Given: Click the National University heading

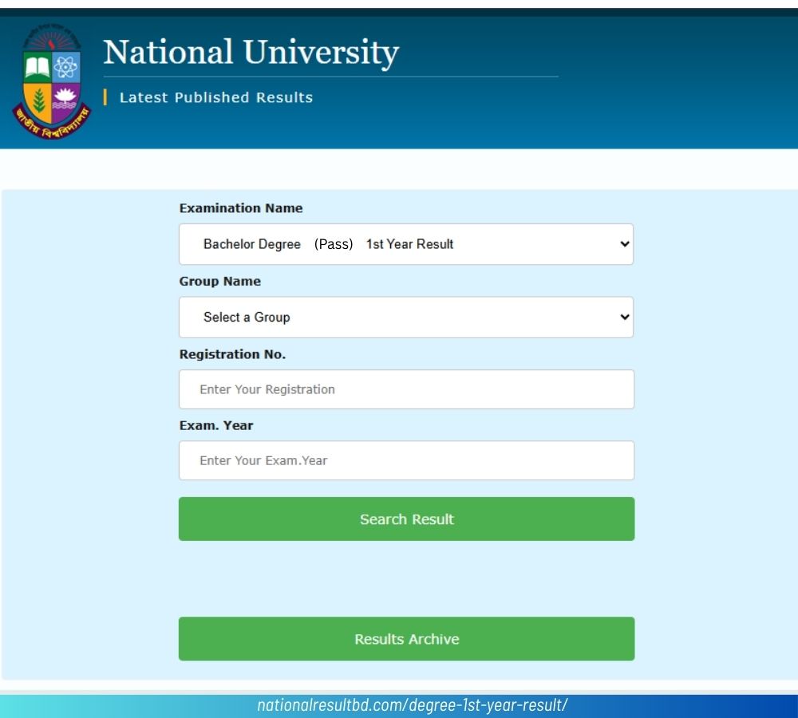Looking at the screenshot, I should tap(251, 53).
